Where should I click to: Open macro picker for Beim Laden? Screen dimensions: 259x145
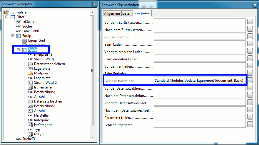[250, 44]
